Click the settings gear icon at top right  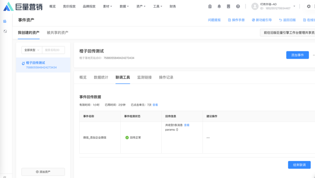(309, 6)
